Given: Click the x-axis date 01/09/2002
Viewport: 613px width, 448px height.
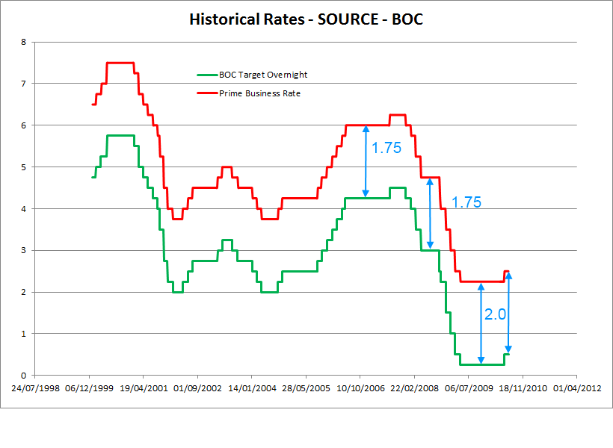Looking at the screenshot, I should (x=197, y=388).
